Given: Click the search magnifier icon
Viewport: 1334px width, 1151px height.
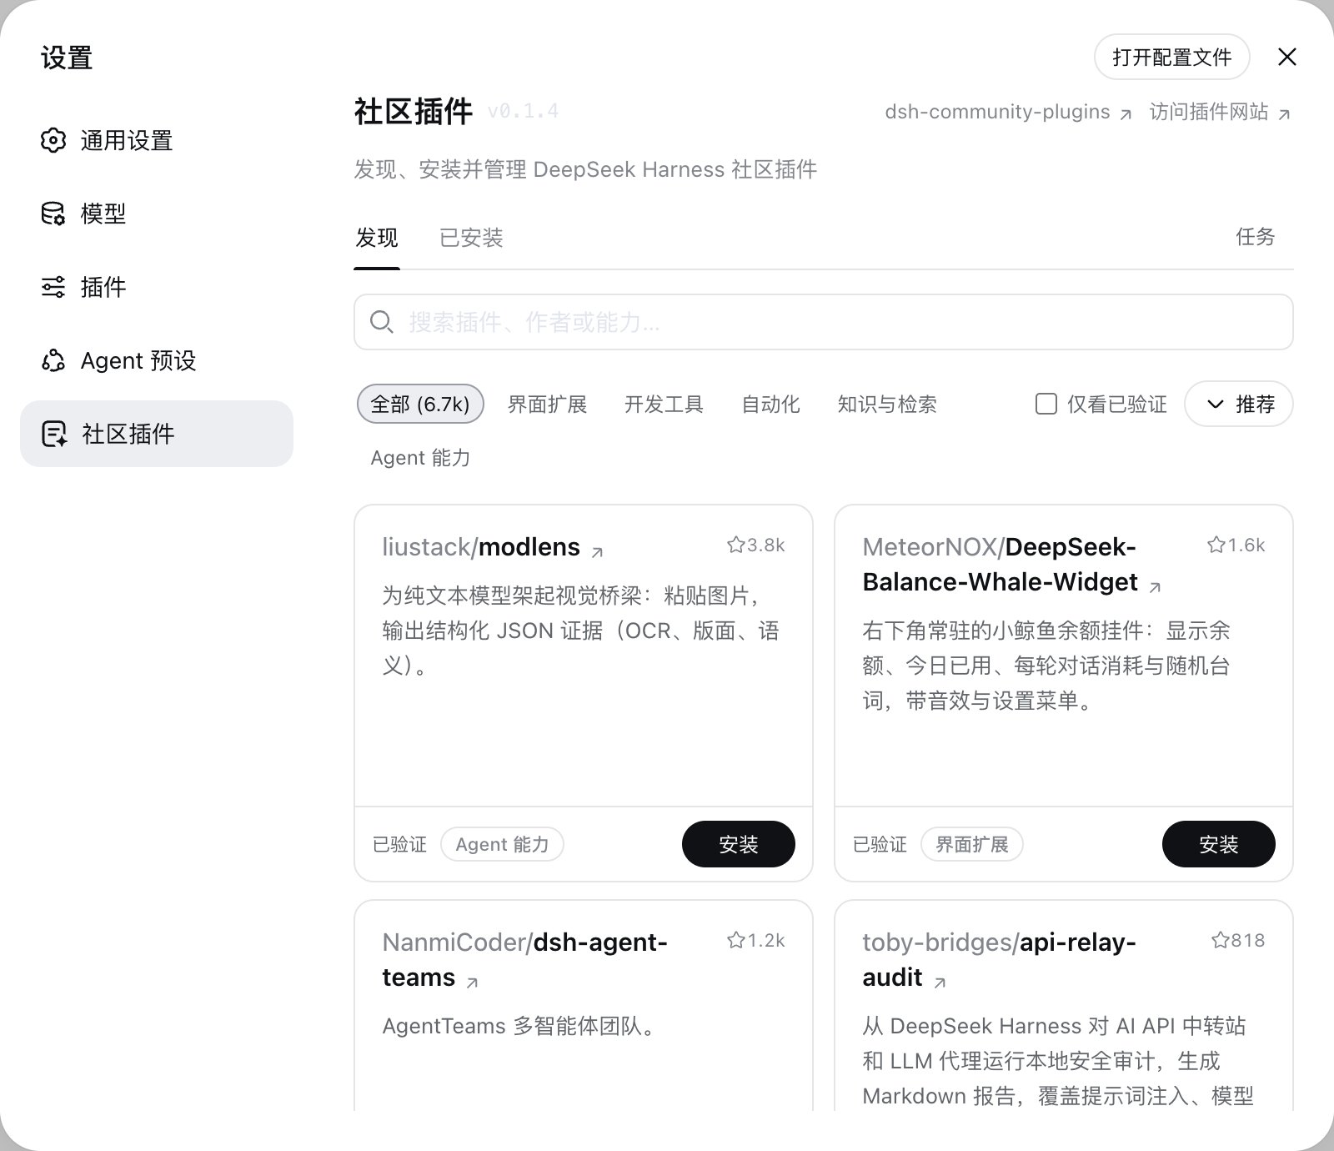Looking at the screenshot, I should [381, 322].
